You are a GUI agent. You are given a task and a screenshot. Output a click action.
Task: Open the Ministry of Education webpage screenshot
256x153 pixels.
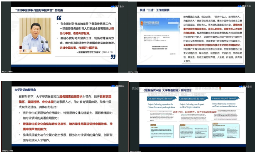click(x=159, y=37)
